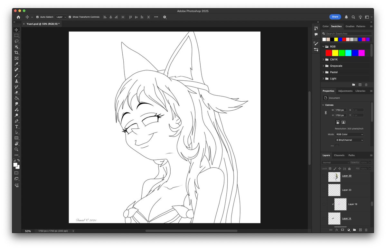
Task: Switch to the Color tab
Action: pos(325,26)
